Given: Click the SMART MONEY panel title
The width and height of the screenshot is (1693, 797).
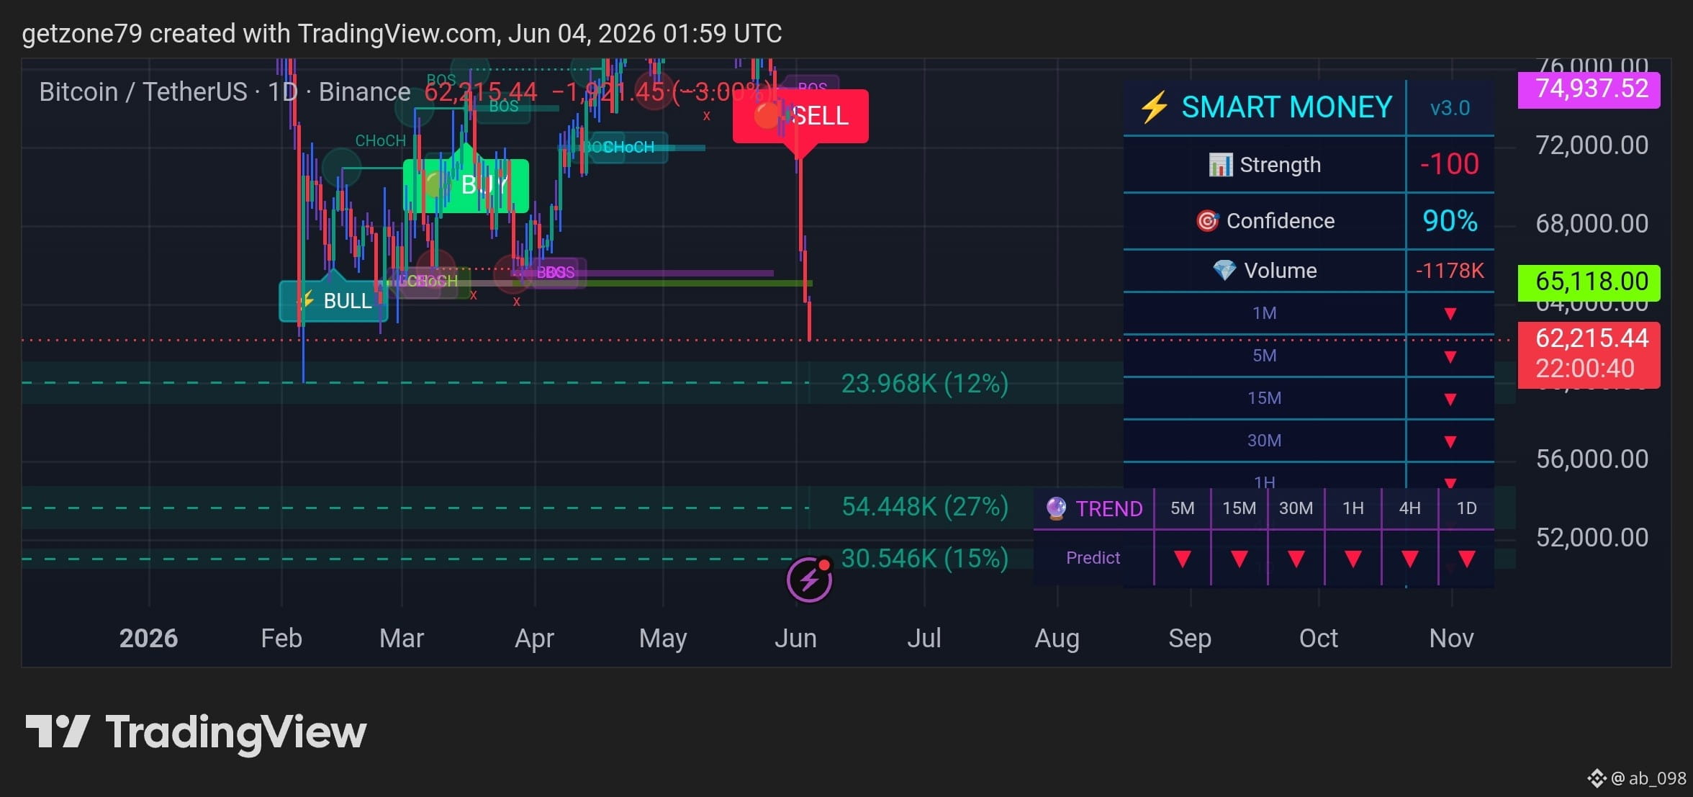Looking at the screenshot, I should pyautogui.click(x=1287, y=107).
